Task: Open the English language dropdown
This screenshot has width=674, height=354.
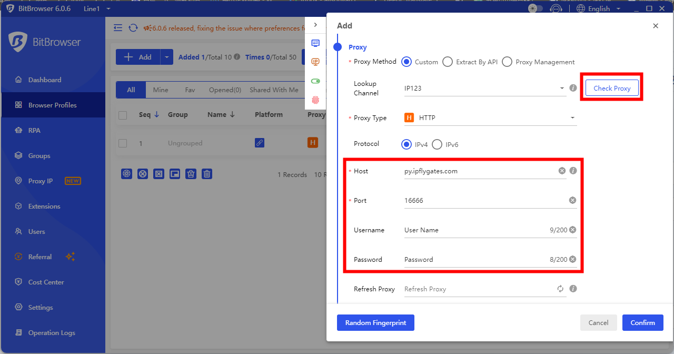Action: [x=599, y=9]
